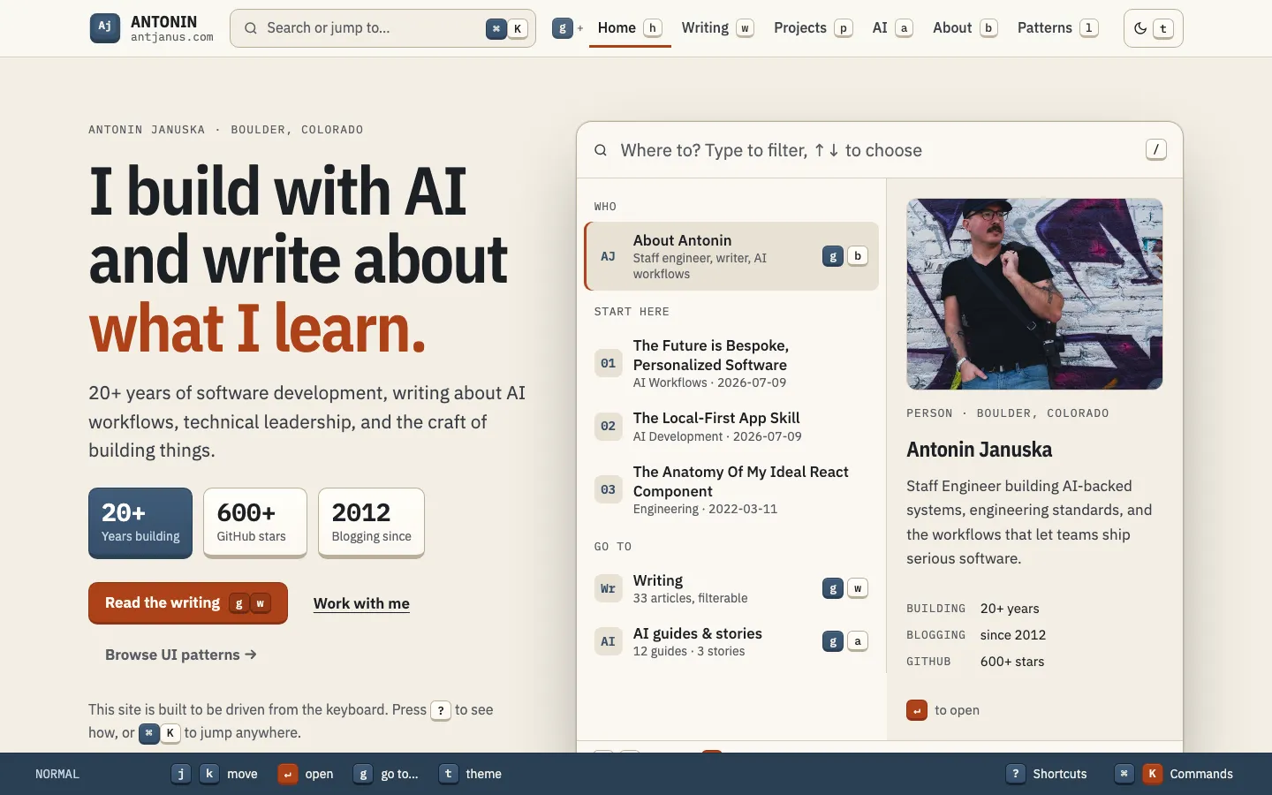Click the 'Read the writing' button
The height and width of the screenshot is (795, 1272).
(x=188, y=603)
